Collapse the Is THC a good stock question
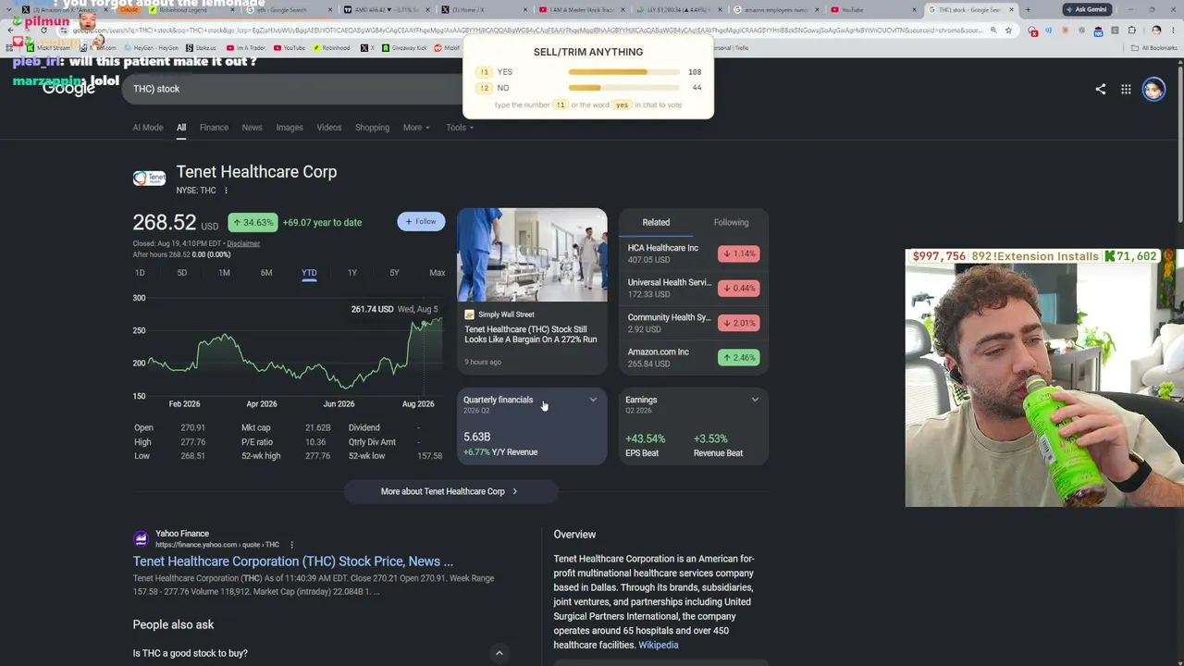The height and width of the screenshot is (666, 1184). pyautogui.click(x=499, y=654)
